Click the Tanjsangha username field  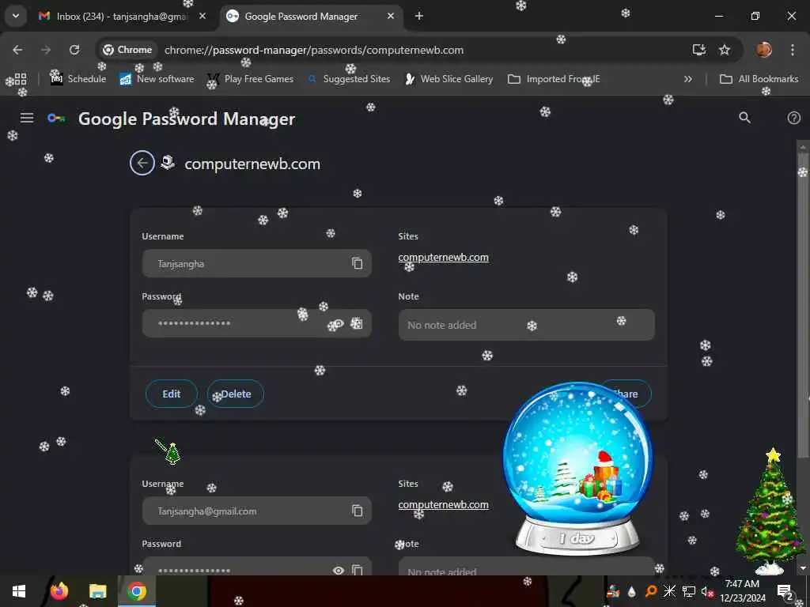coord(257,264)
